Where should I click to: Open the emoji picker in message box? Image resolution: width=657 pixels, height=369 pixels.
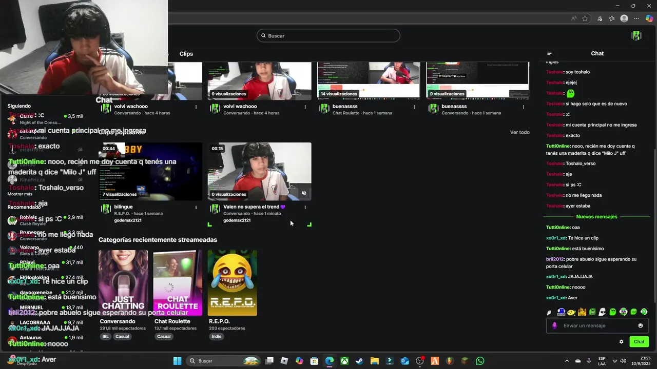641,325
